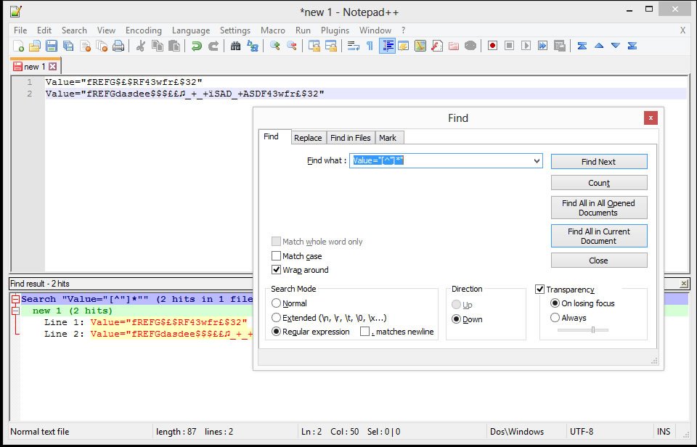This screenshot has width=697, height=447.
Task: Click the Zoom In magnifier icon
Action: [275, 46]
